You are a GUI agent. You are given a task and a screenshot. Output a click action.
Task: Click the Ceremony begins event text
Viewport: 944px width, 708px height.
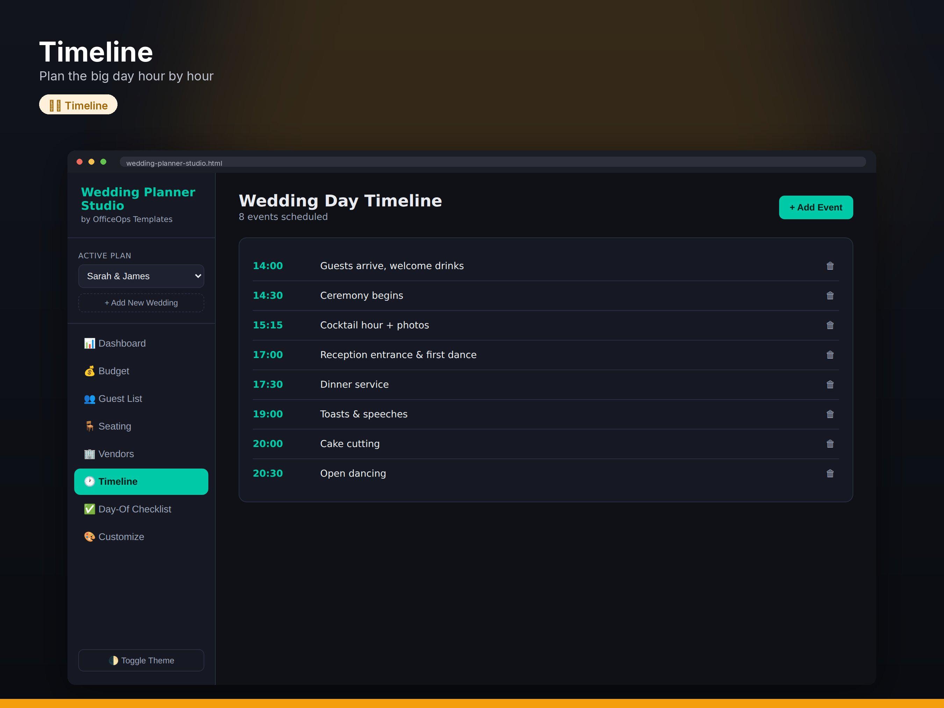coord(362,295)
